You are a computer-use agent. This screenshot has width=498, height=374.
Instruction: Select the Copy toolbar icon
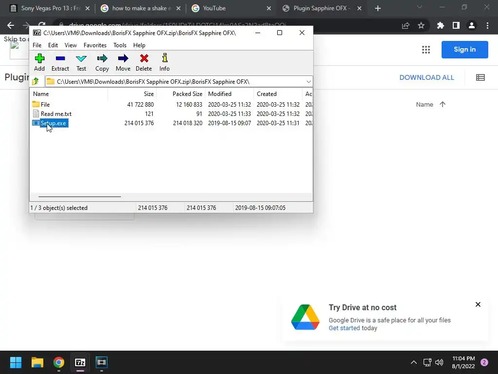coord(102,62)
